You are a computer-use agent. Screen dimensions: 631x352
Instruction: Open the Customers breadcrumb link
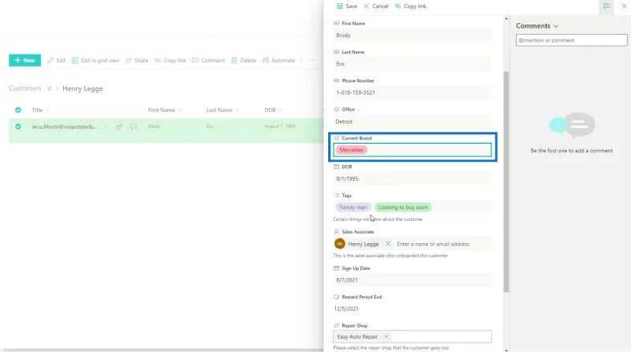coord(25,88)
